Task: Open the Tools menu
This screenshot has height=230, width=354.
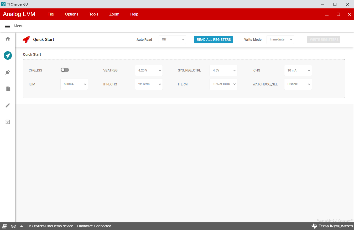Action: [x=94, y=14]
